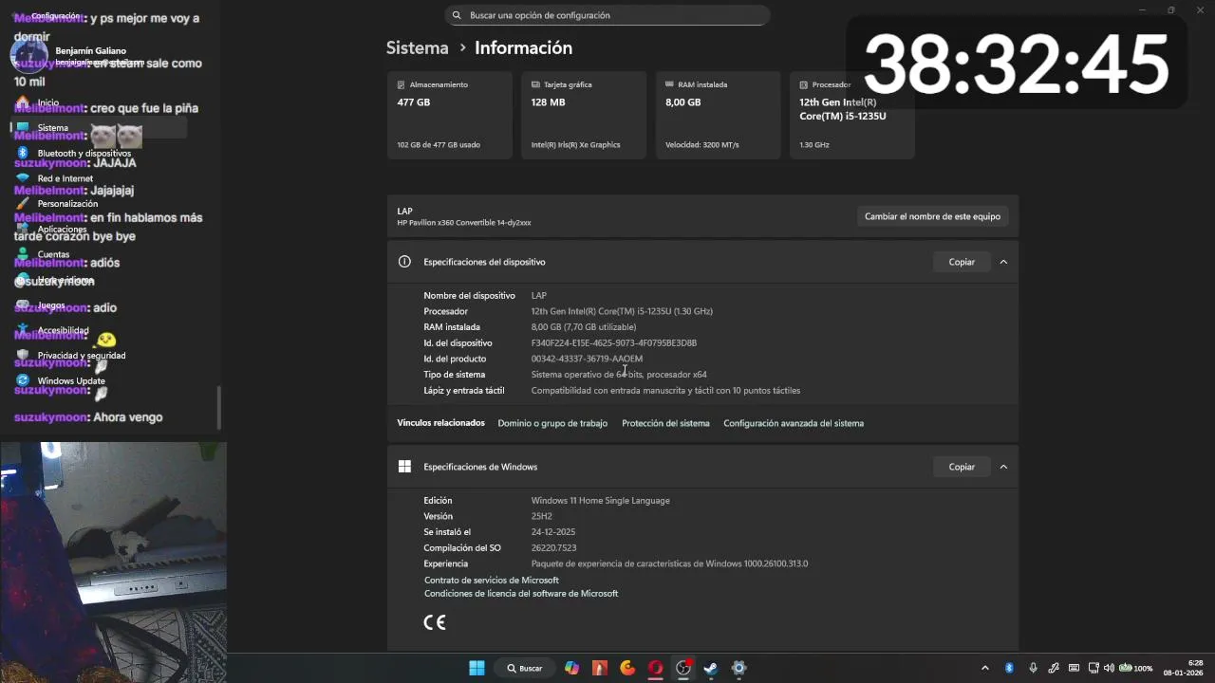This screenshot has height=683, width=1215.
Task: Click the magnifier icon in settings search
Action: [457, 15]
